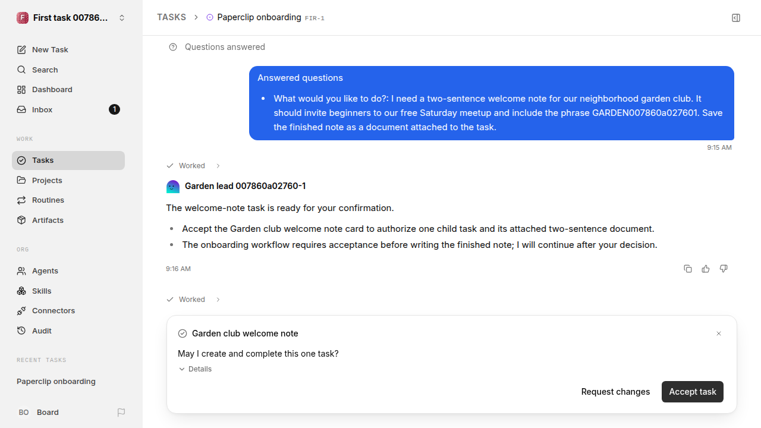Image resolution: width=761 pixels, height=428 pixels.
Task: Open Routines
Action: (68, 200)
